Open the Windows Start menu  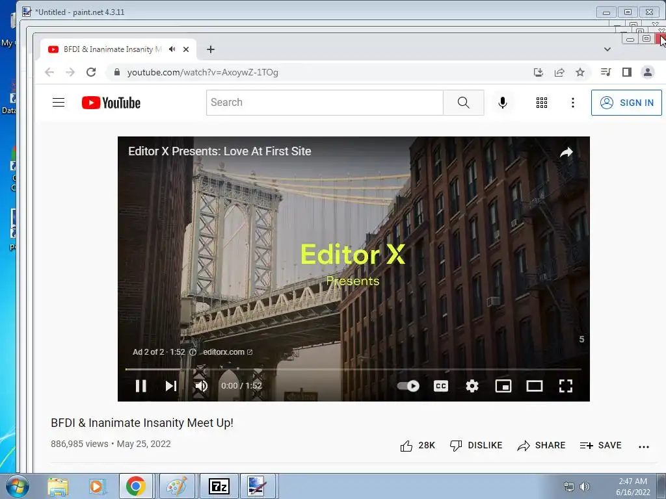click(x=17, y=487)
